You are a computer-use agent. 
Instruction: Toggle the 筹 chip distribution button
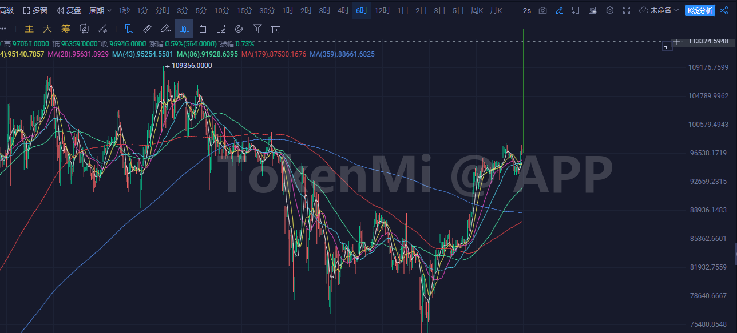[66, 29]
